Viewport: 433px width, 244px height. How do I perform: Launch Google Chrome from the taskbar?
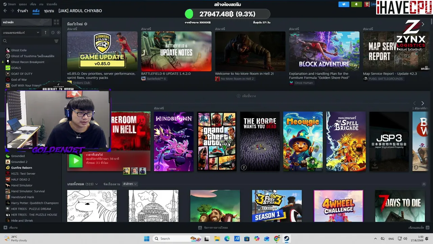[x=277, y=239]
